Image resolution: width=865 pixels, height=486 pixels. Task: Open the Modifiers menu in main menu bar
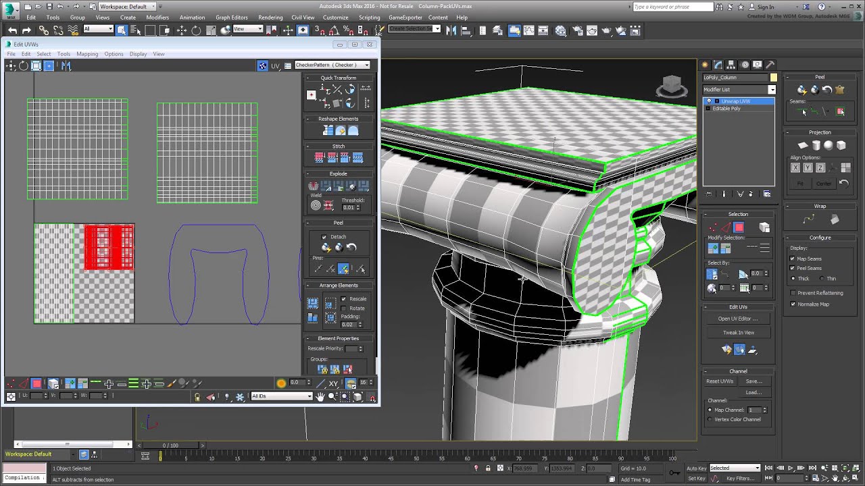pos(157,18)
